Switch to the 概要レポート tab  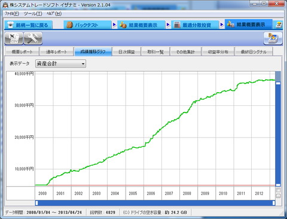point(22,51)
